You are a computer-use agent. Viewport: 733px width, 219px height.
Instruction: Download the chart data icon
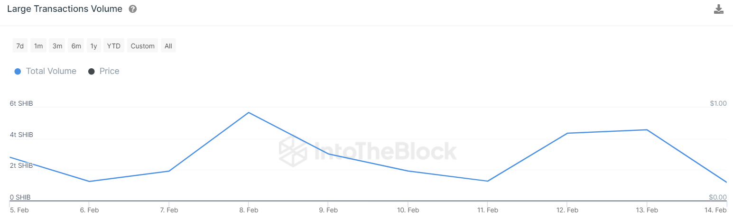719,9
